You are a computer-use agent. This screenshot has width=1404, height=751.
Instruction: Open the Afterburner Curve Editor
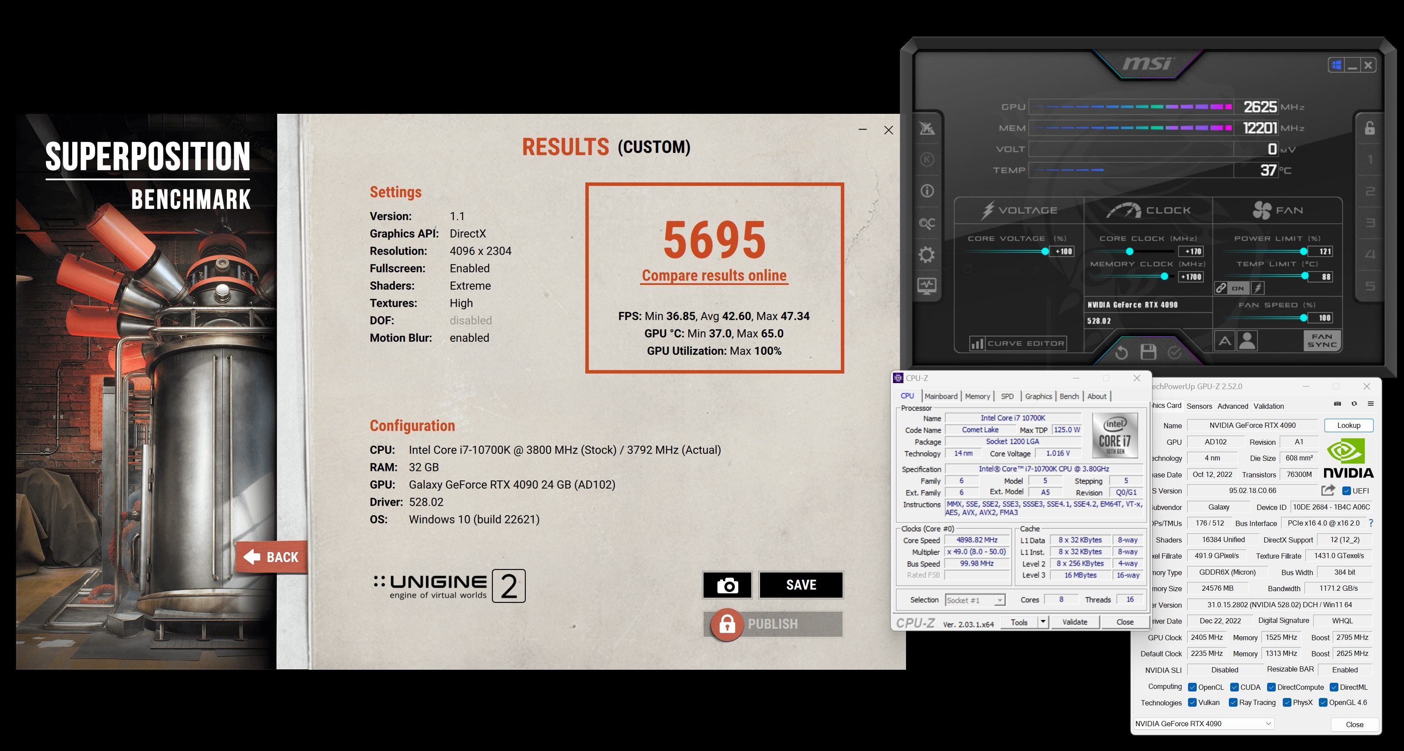pos(1018,343)
